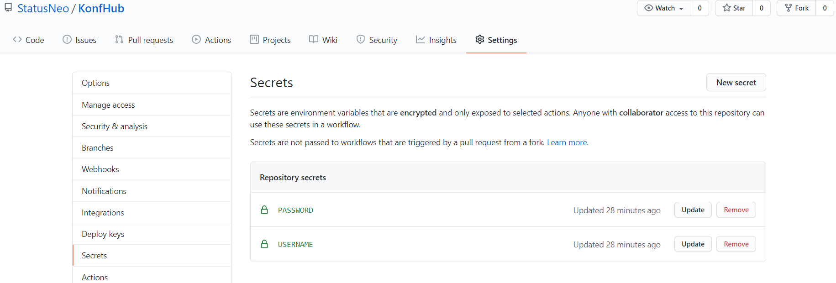Click the Insights graph icon

click(x=421, y=40)
